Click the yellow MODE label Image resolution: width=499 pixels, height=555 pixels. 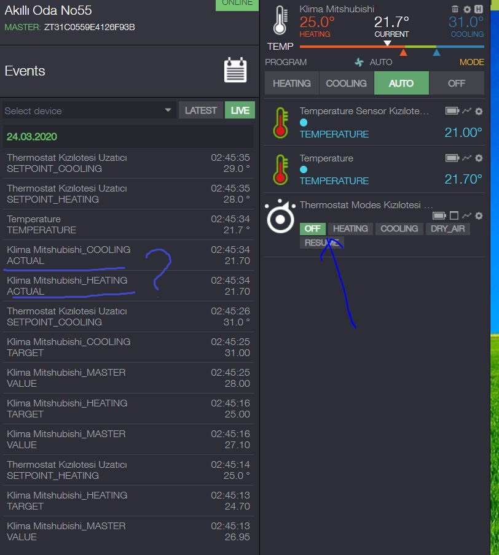[x=472, y=62]
